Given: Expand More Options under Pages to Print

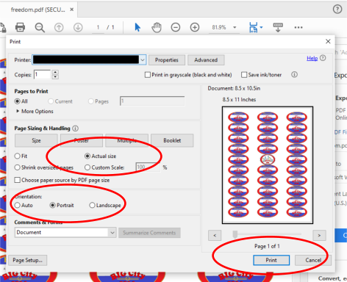Looking at the screenshot, I should [x=35, y=111].
